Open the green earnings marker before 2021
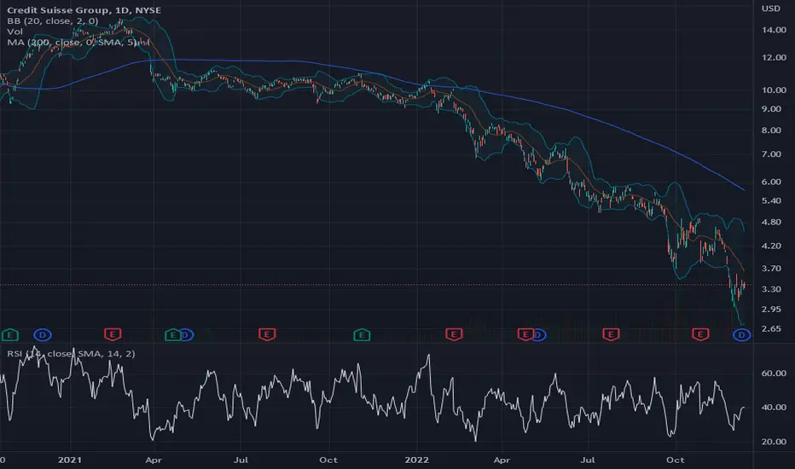 10,334
